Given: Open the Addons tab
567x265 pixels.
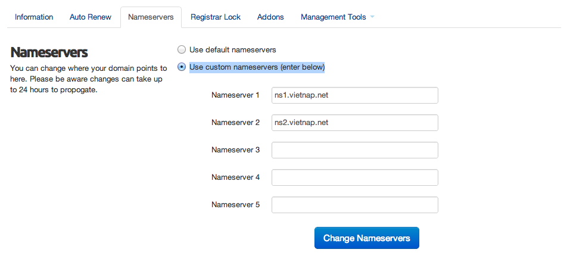Looking at the screenshot, I should click(270, 17).
